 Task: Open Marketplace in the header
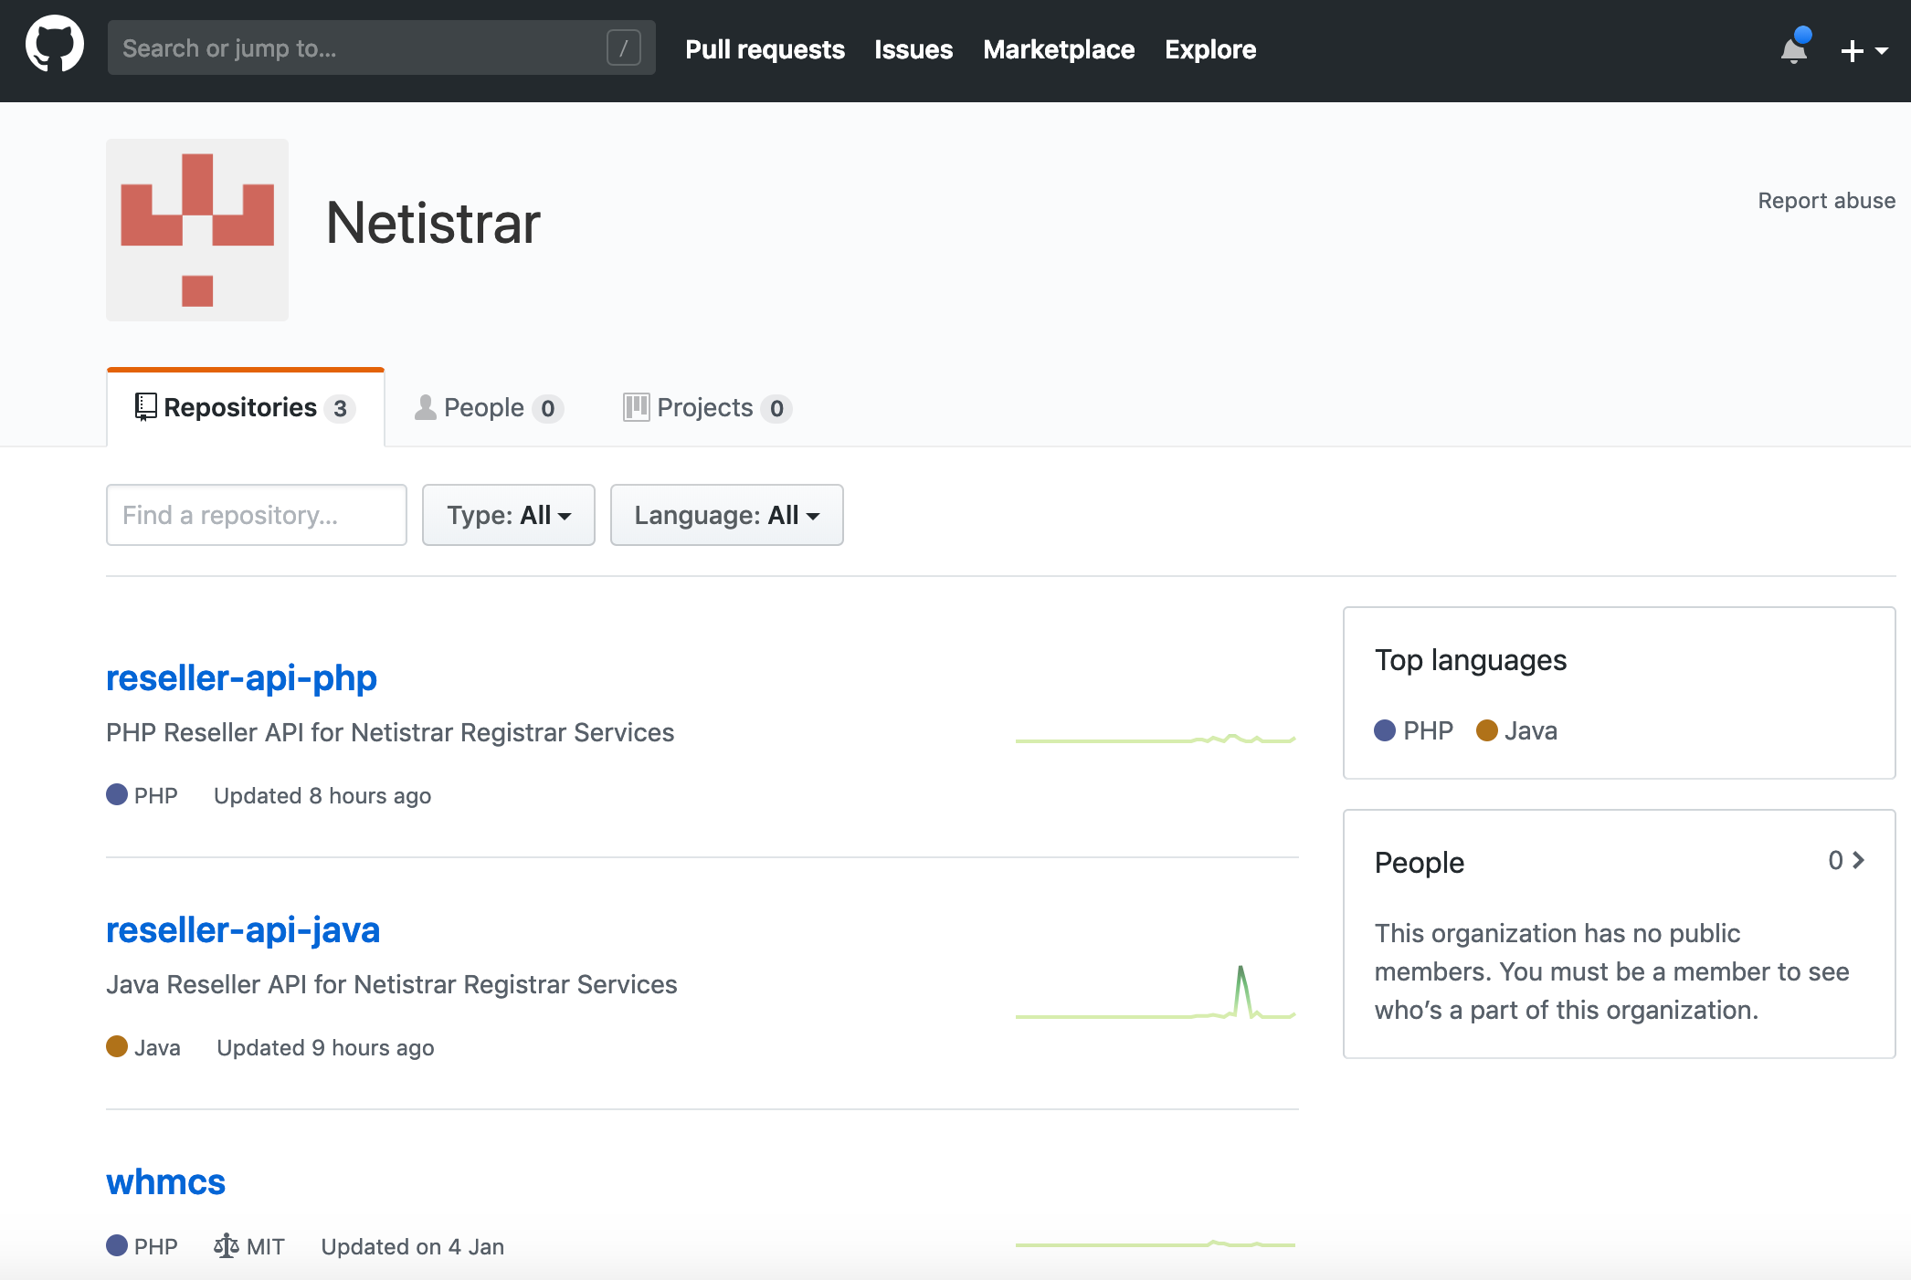(1059, 49)
